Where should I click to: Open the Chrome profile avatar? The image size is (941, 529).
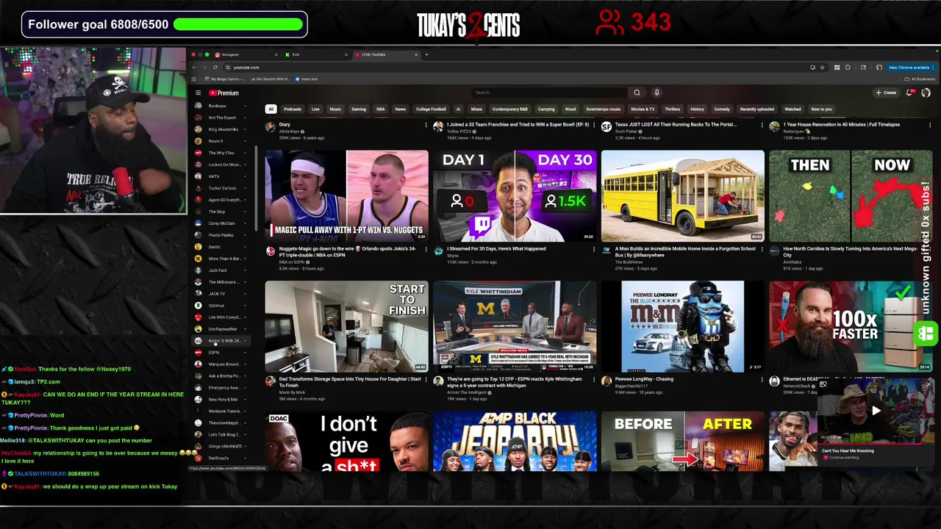point(879,67)
